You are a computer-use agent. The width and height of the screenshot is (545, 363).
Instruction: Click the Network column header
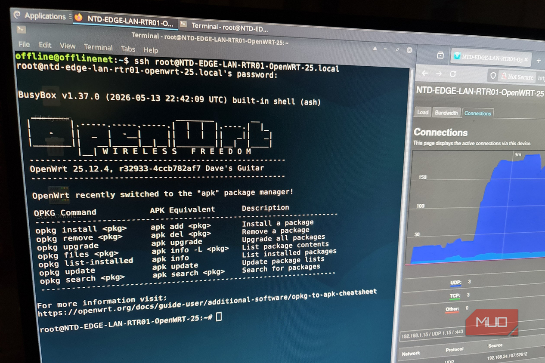coord(411,353)
